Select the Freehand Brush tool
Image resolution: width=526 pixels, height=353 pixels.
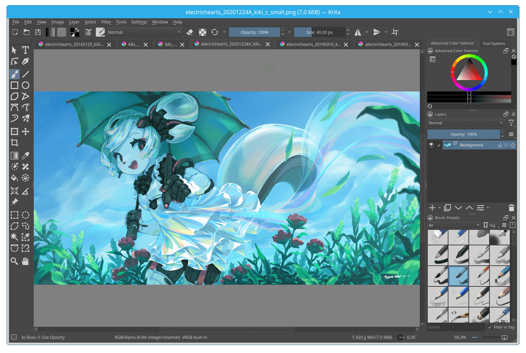tap(14, 74)
